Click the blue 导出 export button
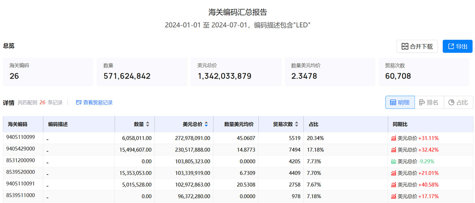475x203 pixels. click(x=458, y=46)
